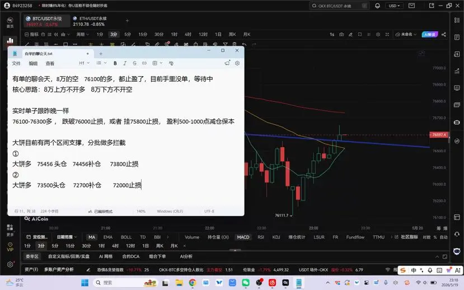Select the pencil drawing icon beside the camera
The height and width of the screenshot is (290, 464).
(350, 34)
